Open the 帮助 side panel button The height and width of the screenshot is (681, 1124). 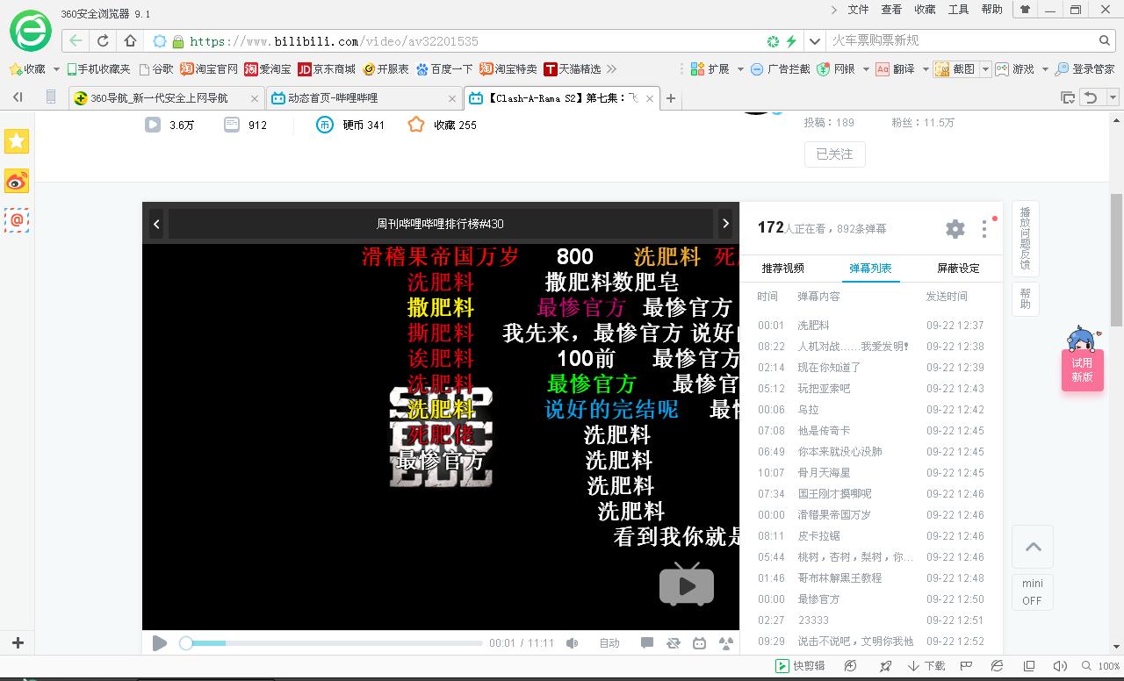tap(1025, 297)
